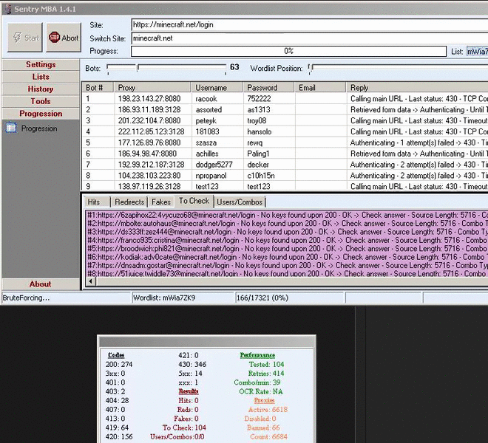Open the Lists section
The width and height of the screenshot is (488, 443).
41,77
